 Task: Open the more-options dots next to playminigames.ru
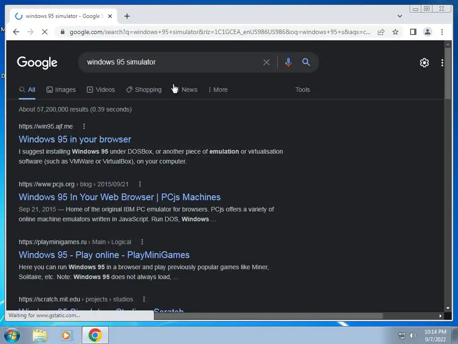142,242
